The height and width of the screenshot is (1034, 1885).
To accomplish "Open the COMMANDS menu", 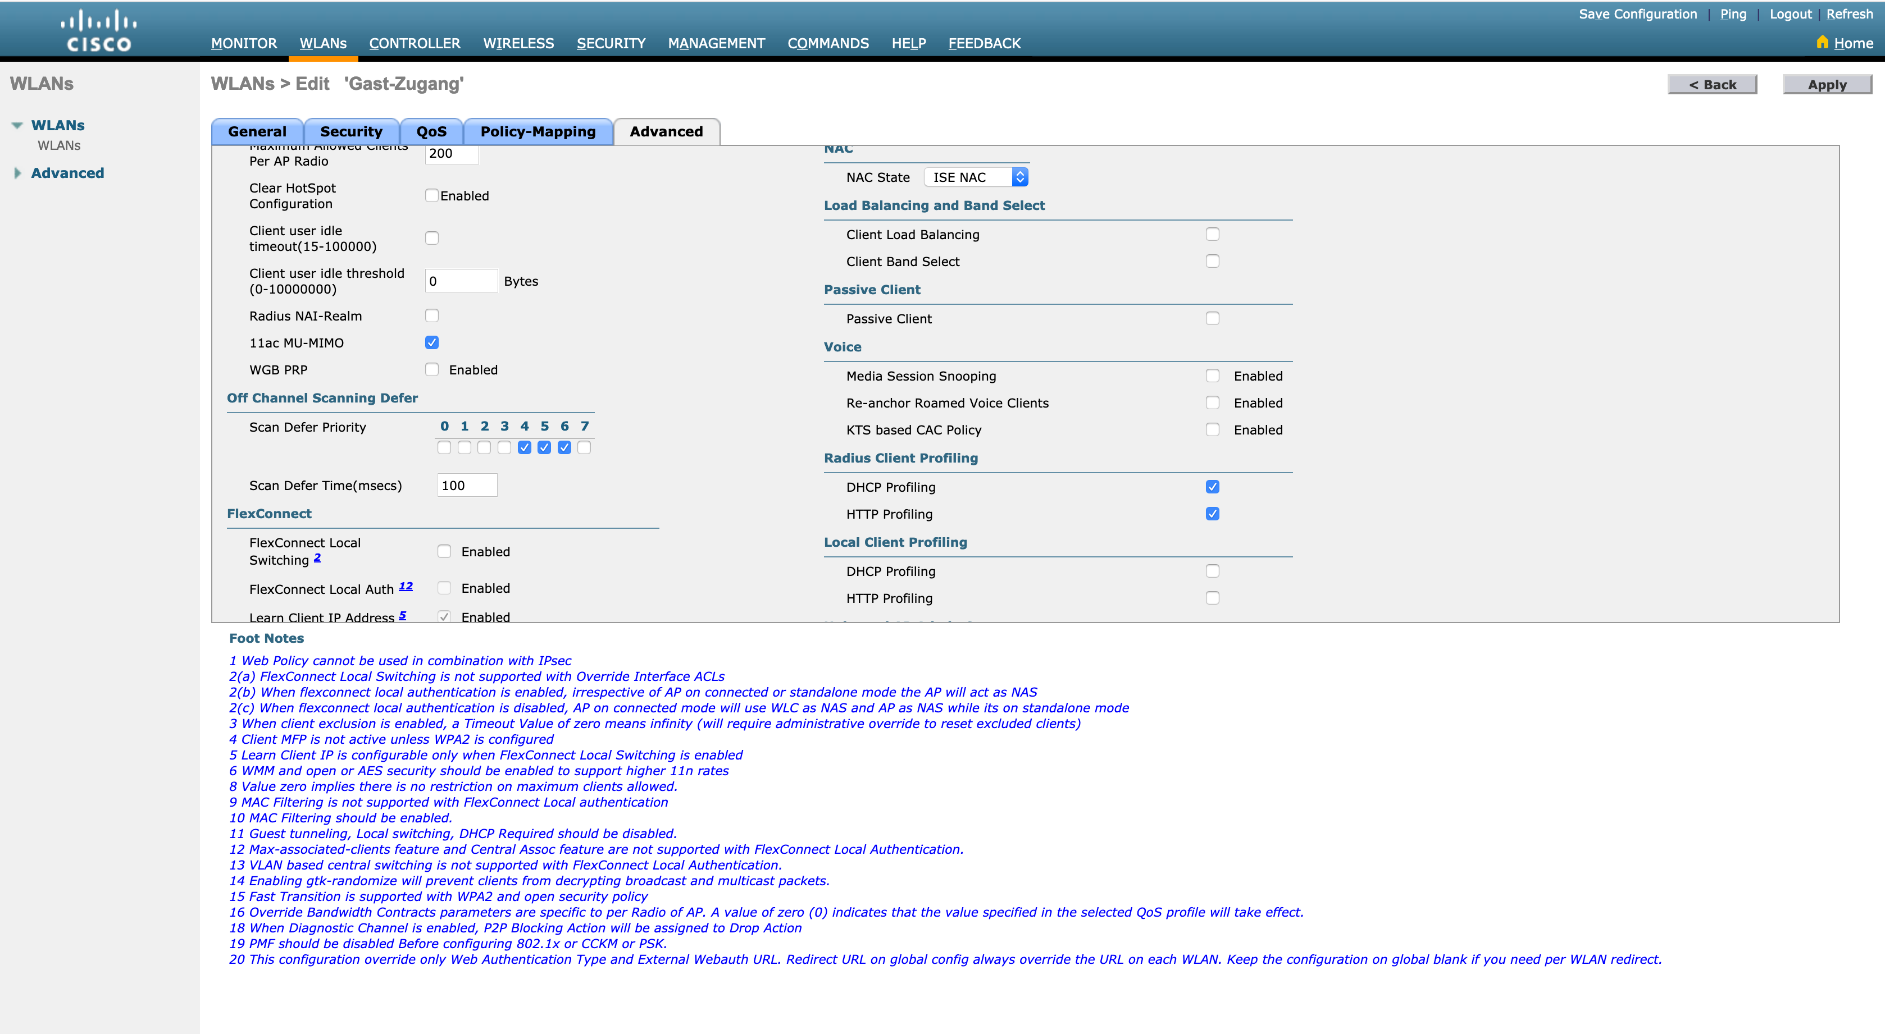I will click(x=827, y=43).
